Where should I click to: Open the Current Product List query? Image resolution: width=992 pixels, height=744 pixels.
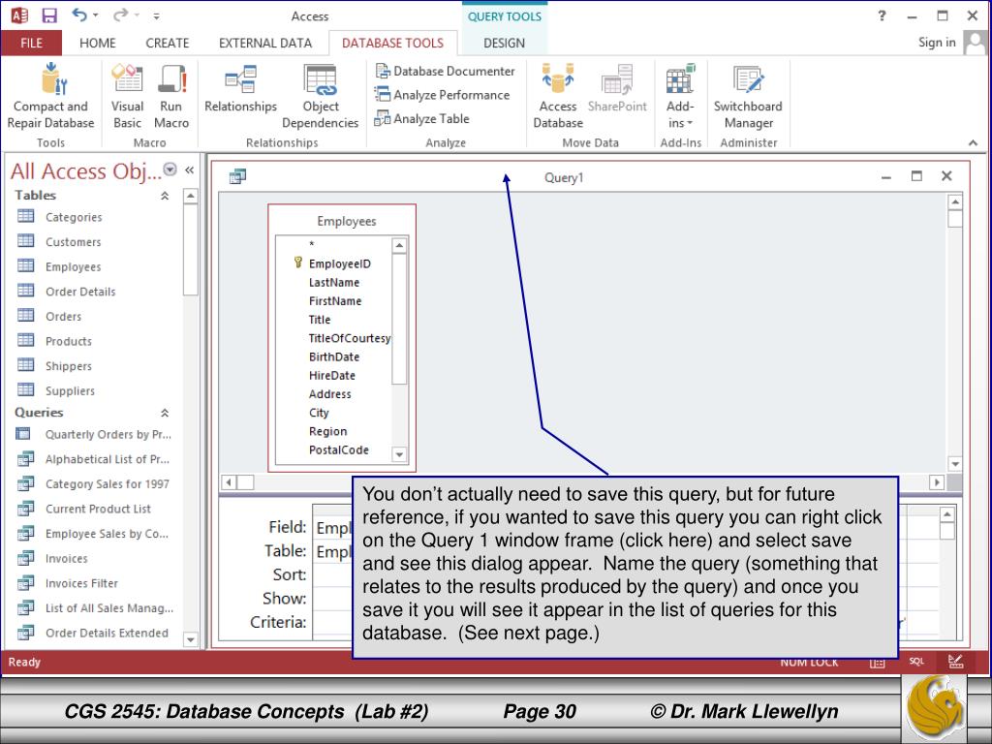pos(98,509)
